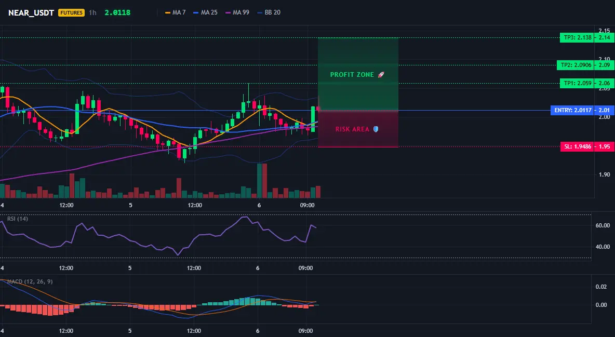Click the 0.00 MACD axis value

pyautogui.click(x=601, y=305)
